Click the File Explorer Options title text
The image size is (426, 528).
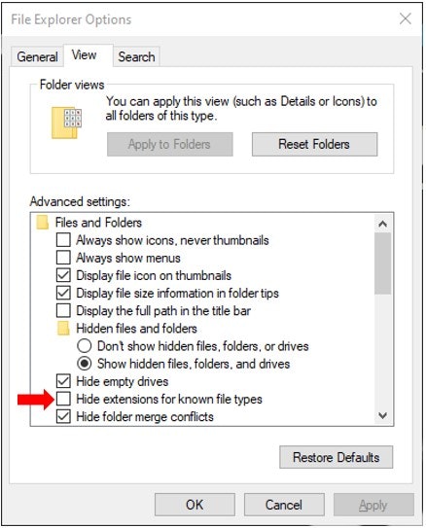click(71, 19)
